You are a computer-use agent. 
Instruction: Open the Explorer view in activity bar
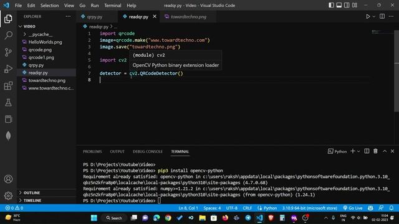click(8, 19)
